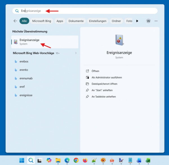
Task: Click the large Ereignisanzeige icon in the preview pane
Action: (x=119, y=40)
